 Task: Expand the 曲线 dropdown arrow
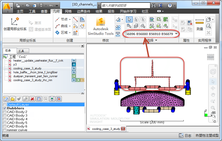70,26
